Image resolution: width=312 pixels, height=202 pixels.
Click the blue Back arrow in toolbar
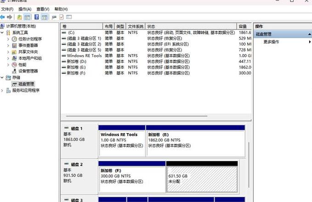coord(2,17)
